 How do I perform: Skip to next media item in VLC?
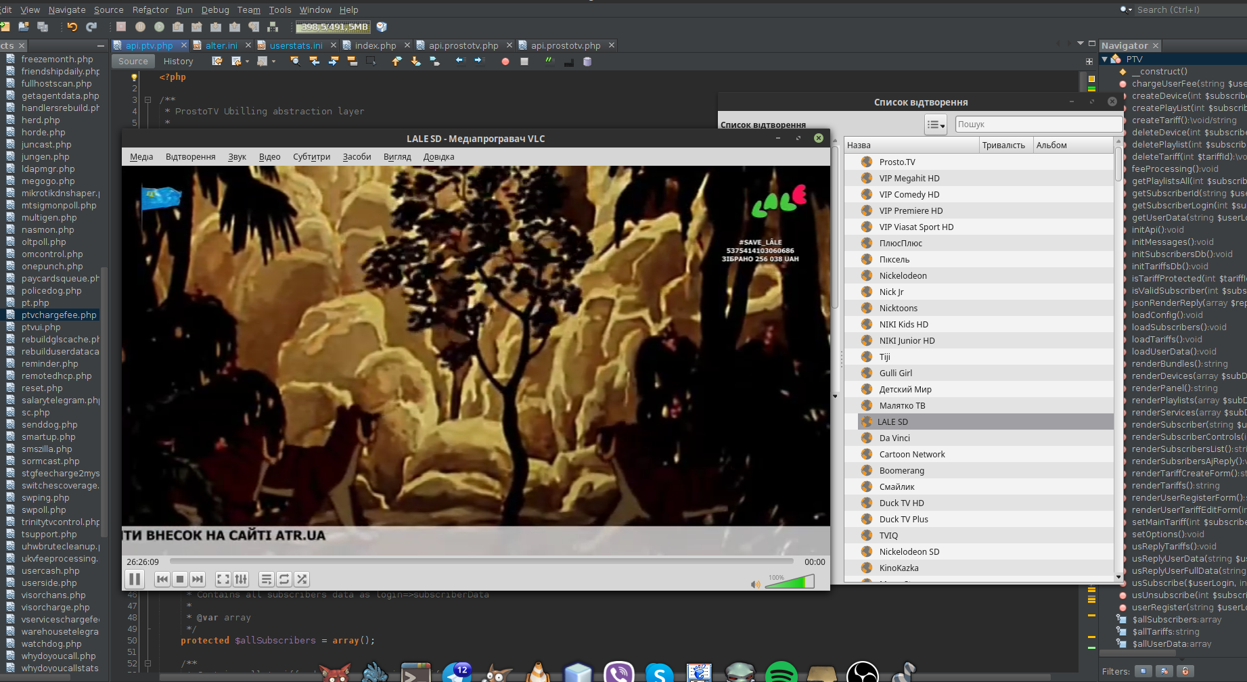pyautogui.click(x=198, y=579)
